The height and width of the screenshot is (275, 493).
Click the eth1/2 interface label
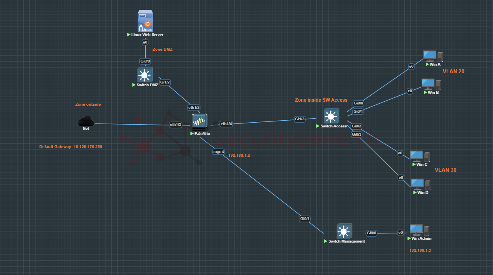[194, 107]
